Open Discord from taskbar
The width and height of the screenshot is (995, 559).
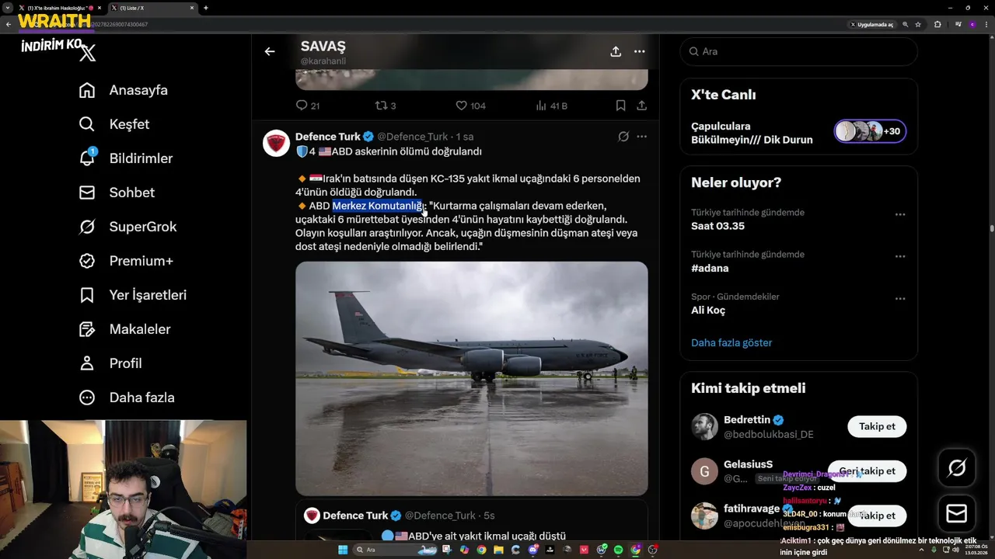pyautogui.click(x=533, y=550)
